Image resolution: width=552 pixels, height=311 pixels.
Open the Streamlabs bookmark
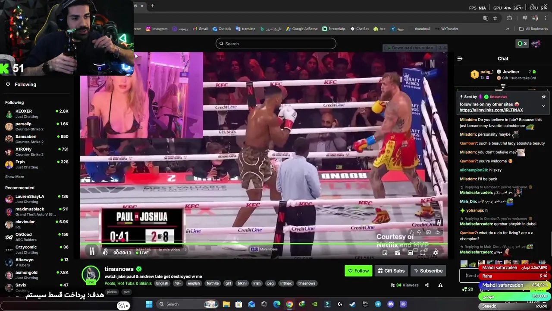[x=334, y=29]
